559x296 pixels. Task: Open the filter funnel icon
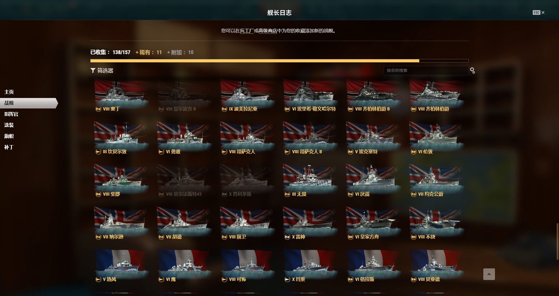point(93,70)
